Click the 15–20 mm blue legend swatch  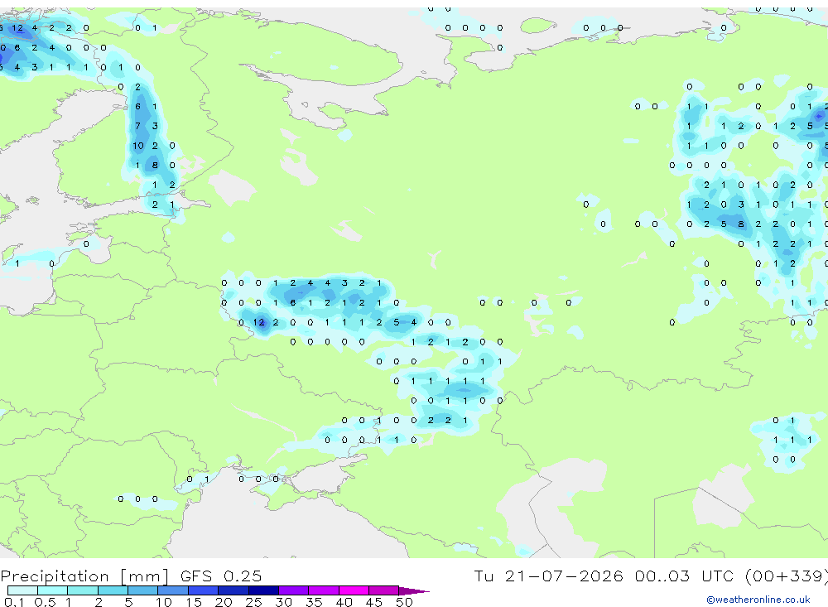pyautogui.click(x=204, y=590)
